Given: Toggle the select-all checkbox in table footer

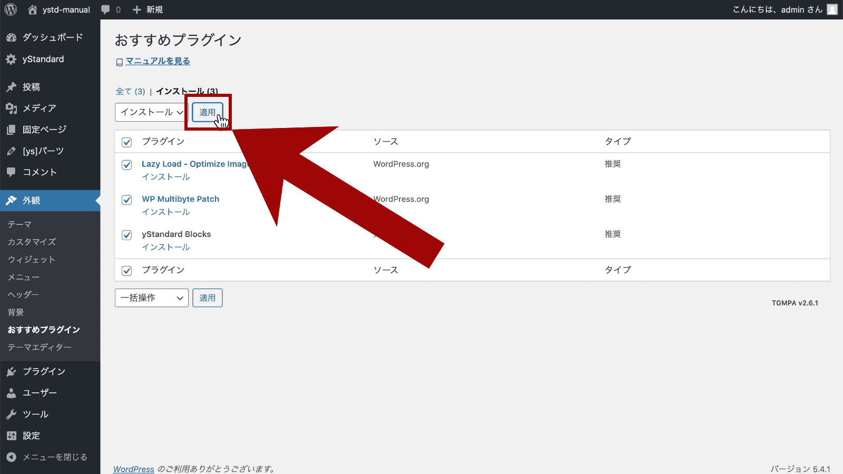Looking at the screenshot, I should (126, 271).
